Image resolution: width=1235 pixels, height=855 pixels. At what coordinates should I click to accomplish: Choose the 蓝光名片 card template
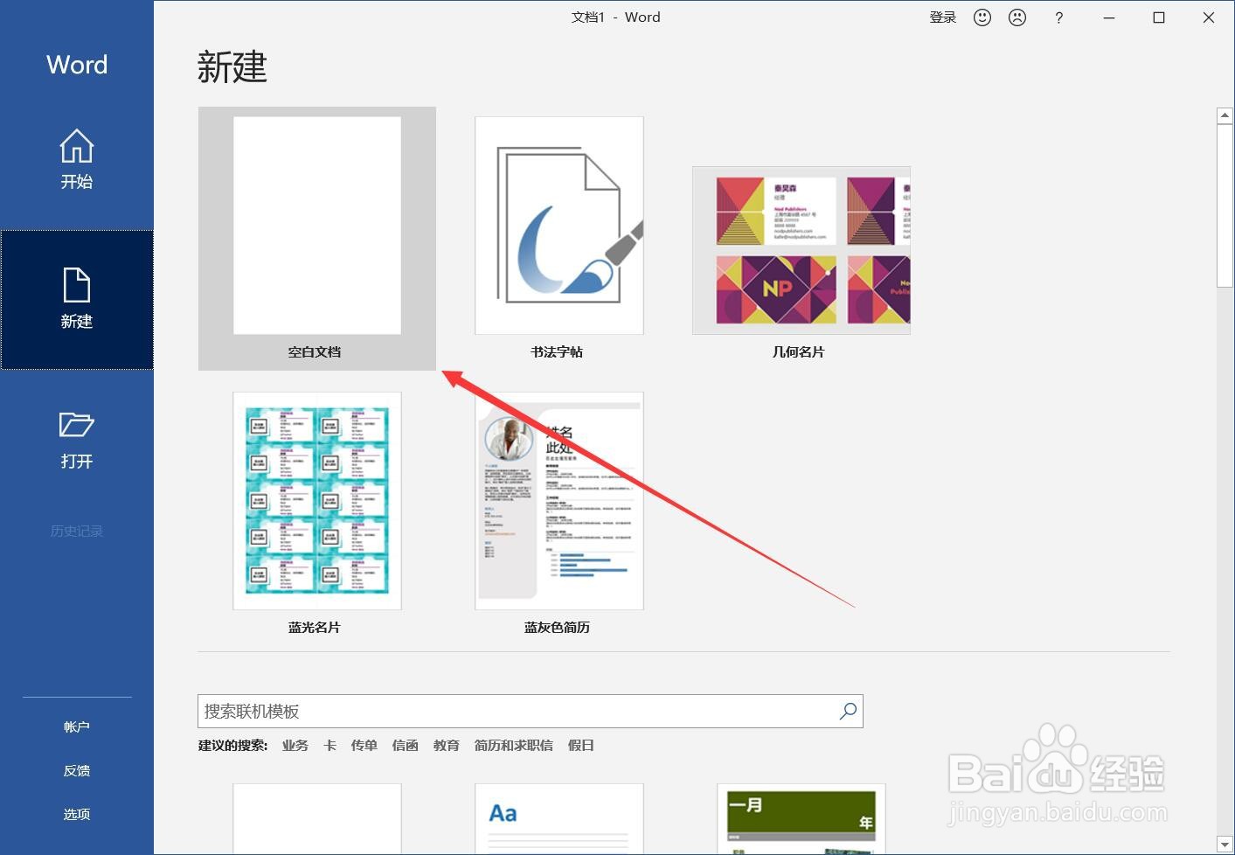coord(317,514)
